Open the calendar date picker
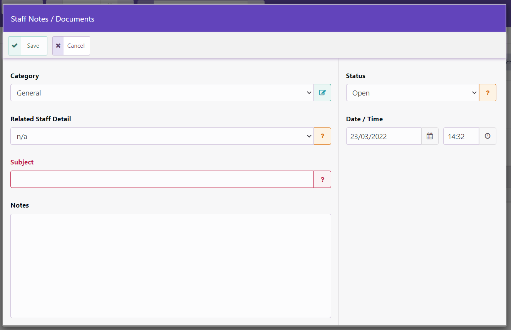This screenshot has width=511, height=330. 430,136
